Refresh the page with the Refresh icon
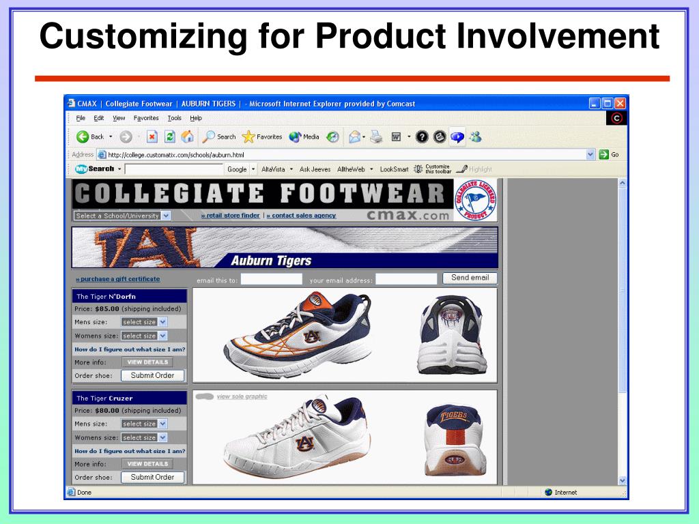This screenshot has width=699, height=524. 170,136
